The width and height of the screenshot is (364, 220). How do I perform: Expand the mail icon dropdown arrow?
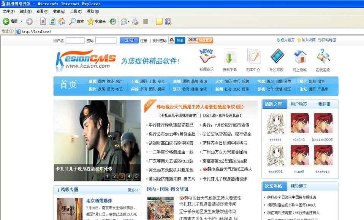[x=128, y=21]
